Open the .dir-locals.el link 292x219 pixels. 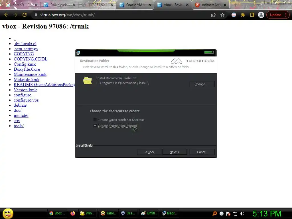click(25, 44)
